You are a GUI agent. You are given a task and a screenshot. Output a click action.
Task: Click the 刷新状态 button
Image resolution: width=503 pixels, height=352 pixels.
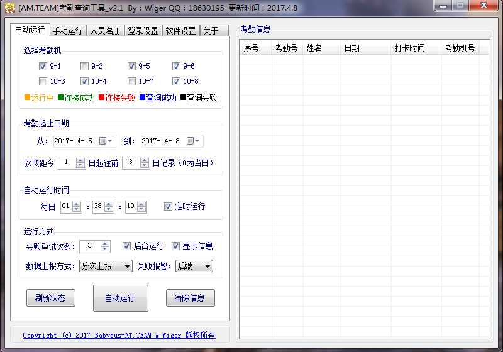(51, 298)
